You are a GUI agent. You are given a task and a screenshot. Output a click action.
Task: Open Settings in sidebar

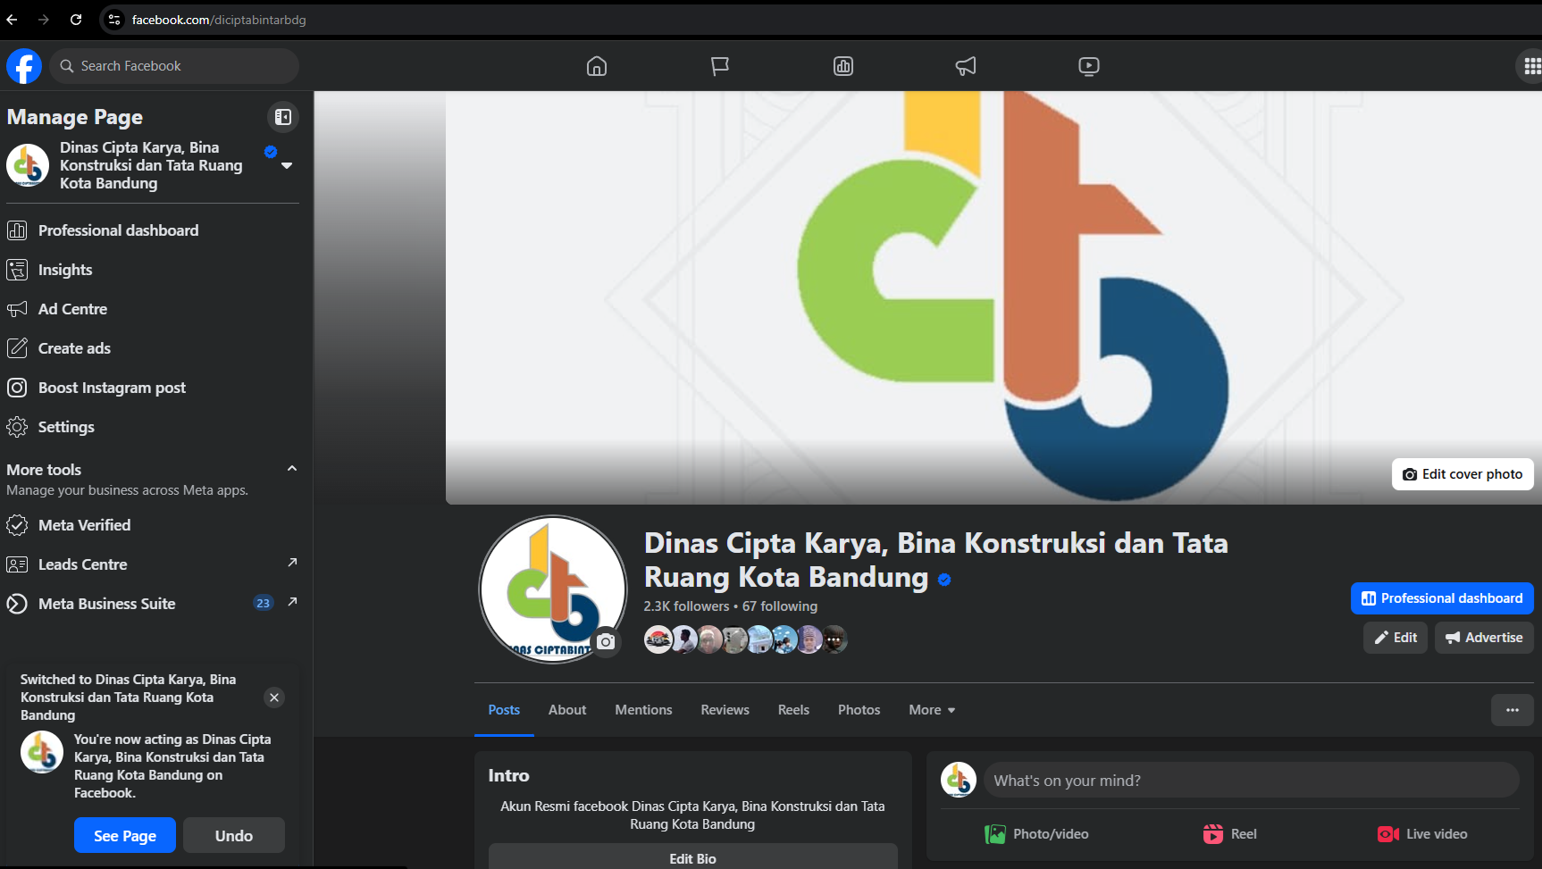point(153,427)
